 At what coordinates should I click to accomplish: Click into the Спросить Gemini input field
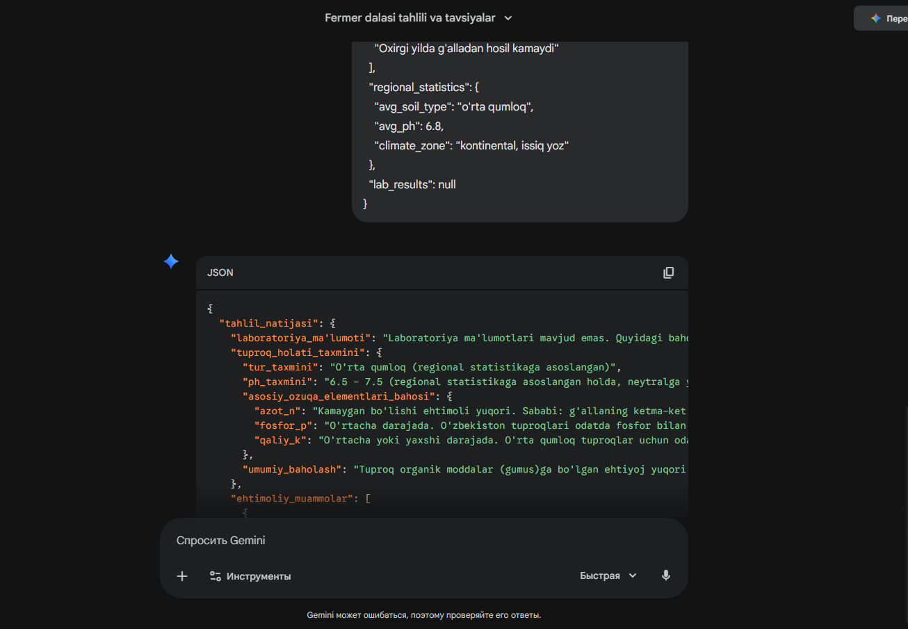tap(348, 540)
